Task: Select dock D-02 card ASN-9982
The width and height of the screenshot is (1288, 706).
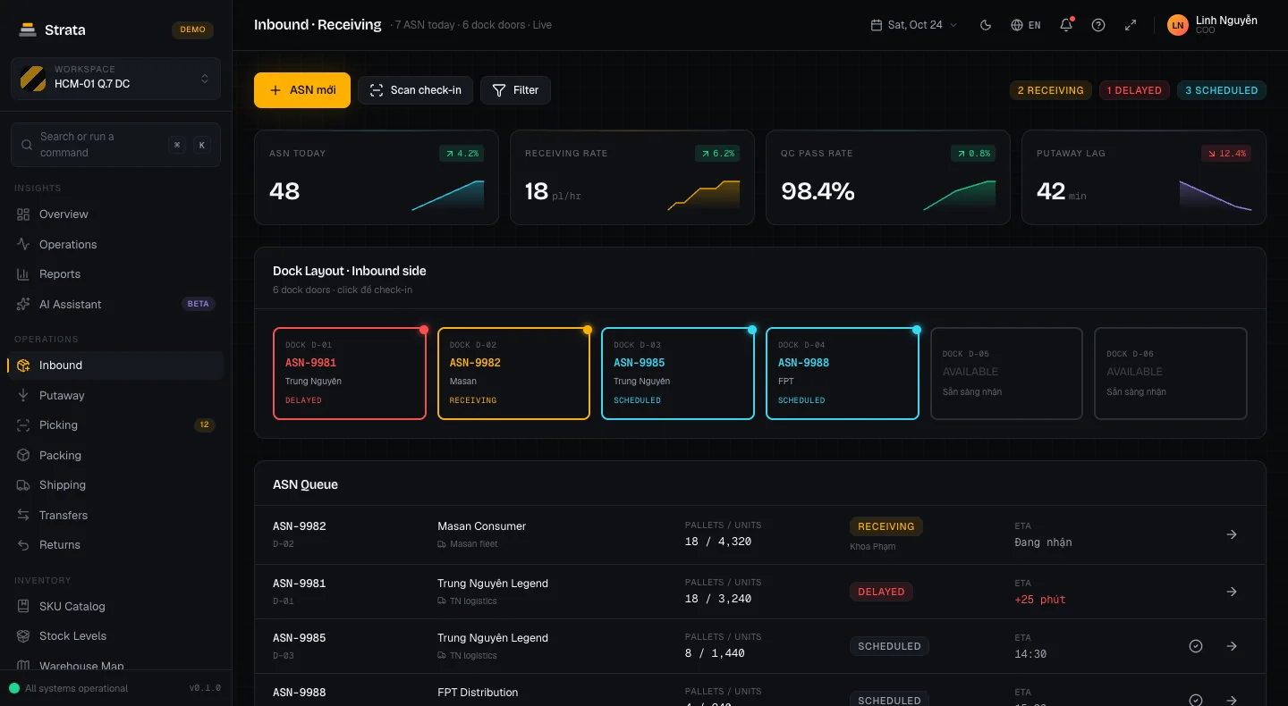Action: (513, 374)
